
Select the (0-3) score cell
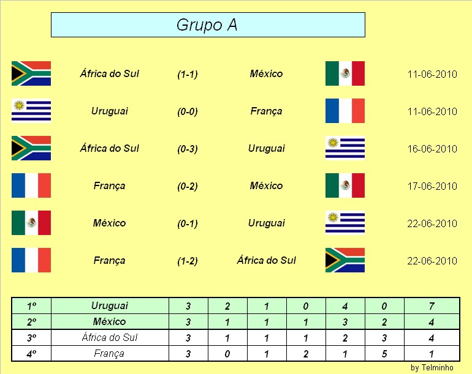point(188,149)
